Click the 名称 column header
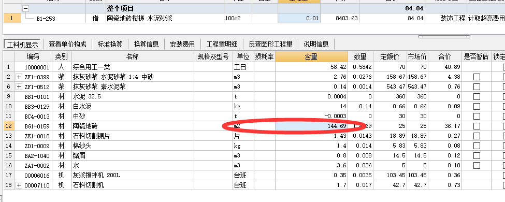Screen dimensions: 505x202 click(x=133, y=57)
